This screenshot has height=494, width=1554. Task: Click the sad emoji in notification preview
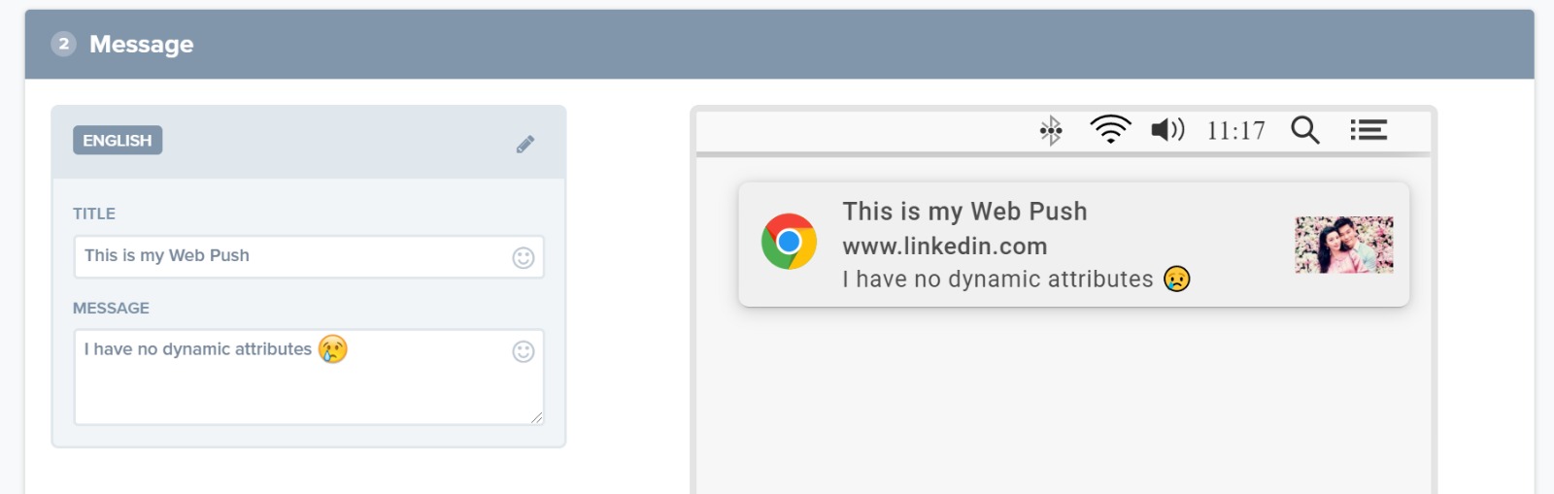point(1177,280)
